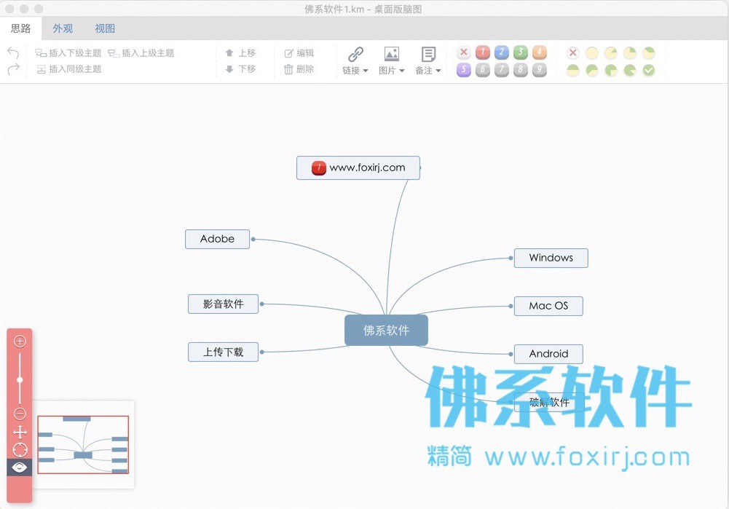Click the navigator minimap thumbnail
Viewport: 729px width, 509px height.
(83, 445)
